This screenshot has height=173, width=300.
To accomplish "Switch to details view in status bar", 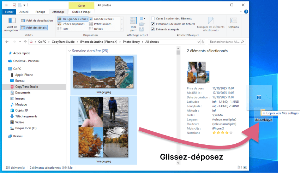I will (240, 167).
